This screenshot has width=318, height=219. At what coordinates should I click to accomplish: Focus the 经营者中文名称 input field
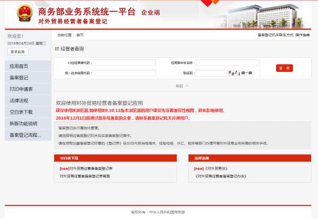227,63
